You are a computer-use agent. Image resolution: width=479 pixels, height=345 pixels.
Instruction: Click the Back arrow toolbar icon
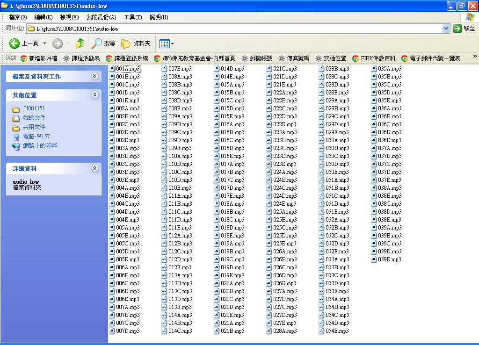pos(15,43)
